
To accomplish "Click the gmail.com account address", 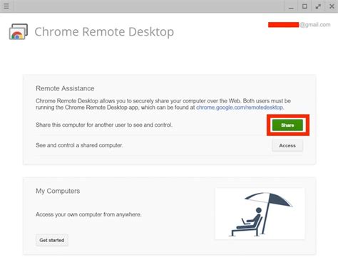I will coord(299,25).
